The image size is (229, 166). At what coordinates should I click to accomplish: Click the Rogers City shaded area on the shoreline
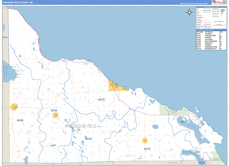[x=115, y=86]
